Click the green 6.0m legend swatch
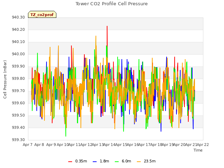 (117, 161)
